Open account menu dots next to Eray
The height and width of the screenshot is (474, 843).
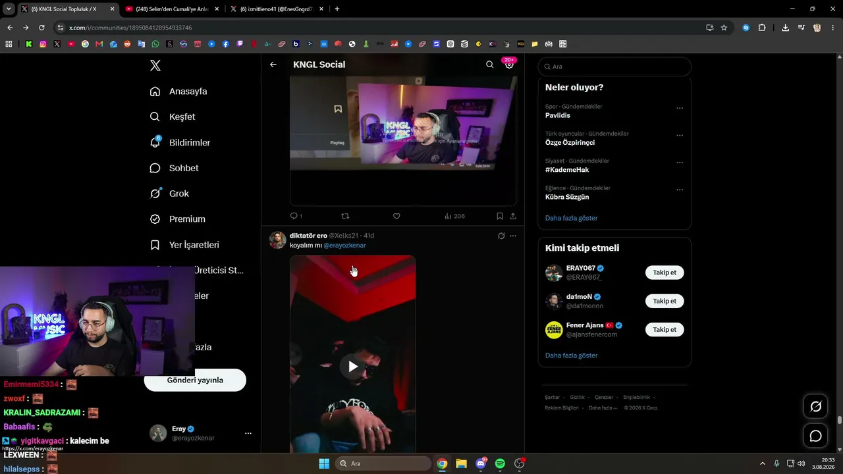click(248, 433)
